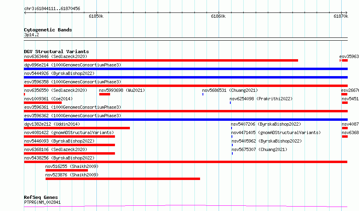Open the nsv4471405 (gnomADStructuralVariants) label
The image size is (359, 211).
[276, 132]
